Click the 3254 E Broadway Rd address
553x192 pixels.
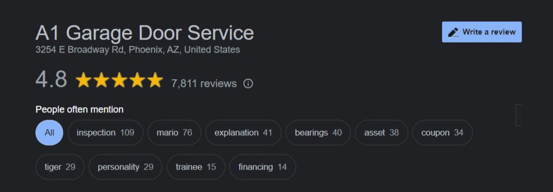point(138,49)
